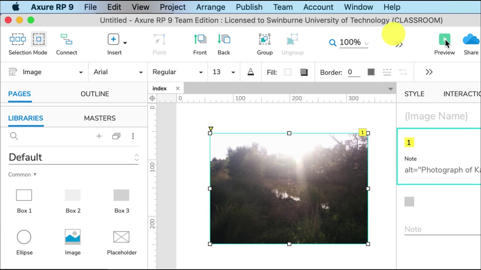Open the Publish menu
Viewport: 481px width, 270px height.
point(249,7)
